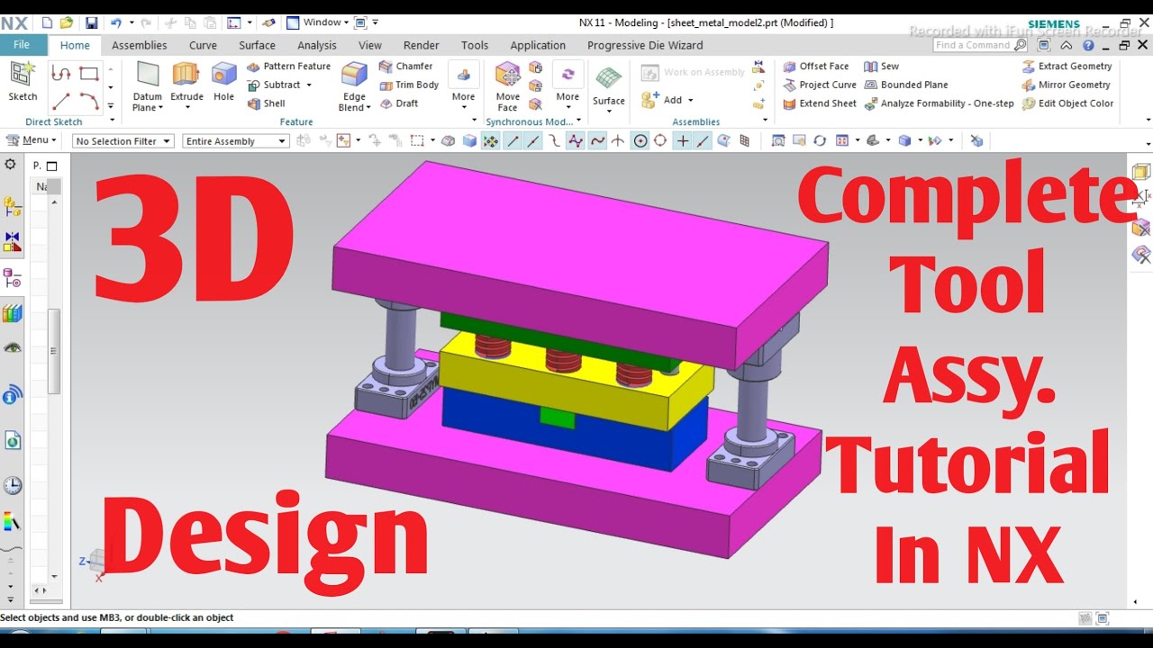Undo the last action
This screenshot has width=1153, height=648.
pos(115,22)
